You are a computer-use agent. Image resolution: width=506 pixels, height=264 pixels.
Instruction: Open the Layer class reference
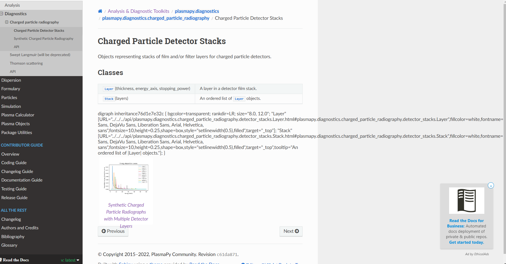click(109, 89)
